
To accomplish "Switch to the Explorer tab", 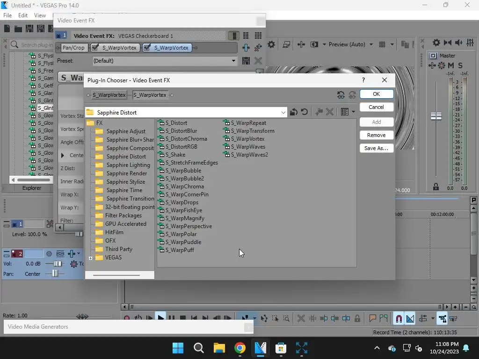I will (x=32, y=188).
